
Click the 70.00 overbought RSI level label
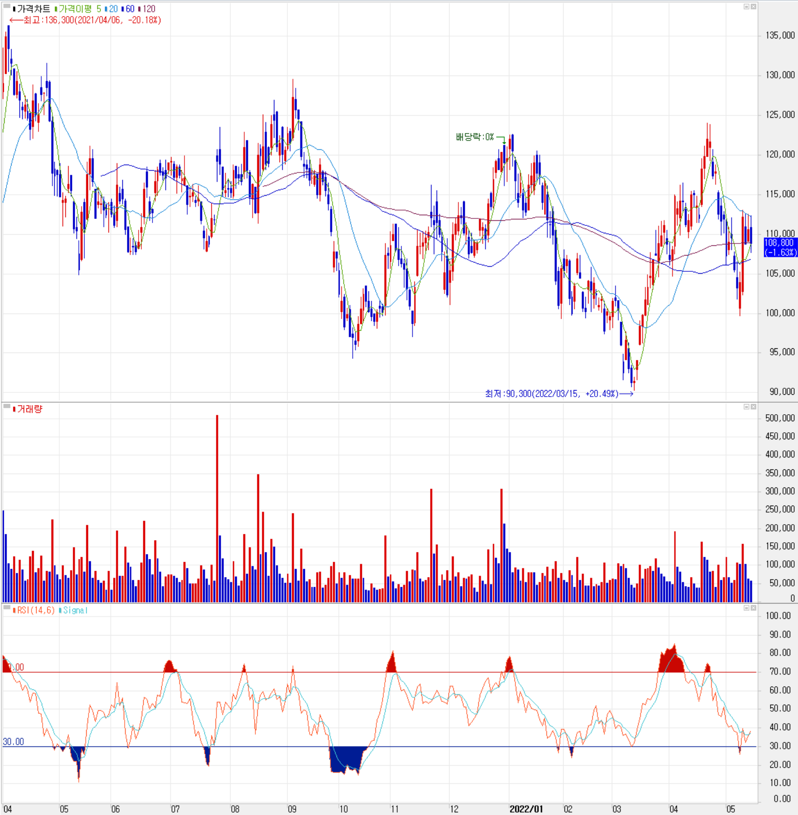pyautogui.click(x=13, y=667)
